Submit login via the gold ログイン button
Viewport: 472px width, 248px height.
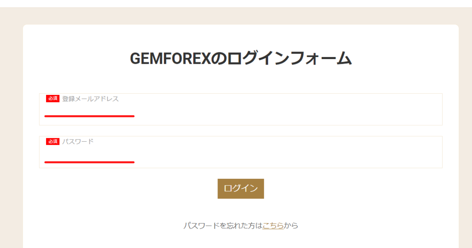pos(240,189)
